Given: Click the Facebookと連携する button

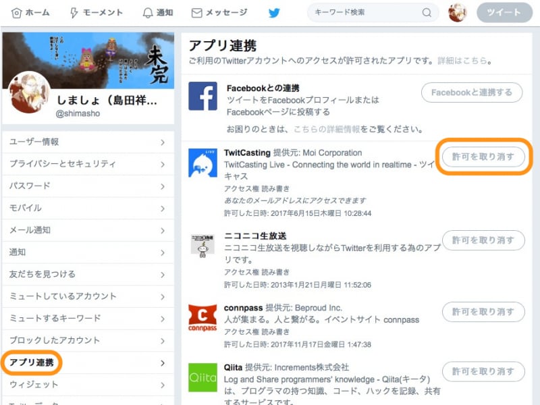Looking at the screenshot, I should tap(470, 92).
